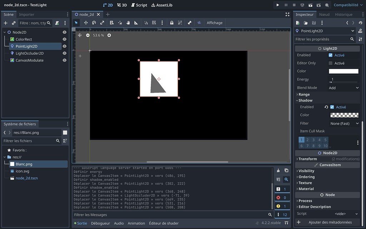Image resolution: width=366 pixels, height=229 pixels.
Task: Hide the ColorRect node with its eye toggle
Action: pos(64,39)
